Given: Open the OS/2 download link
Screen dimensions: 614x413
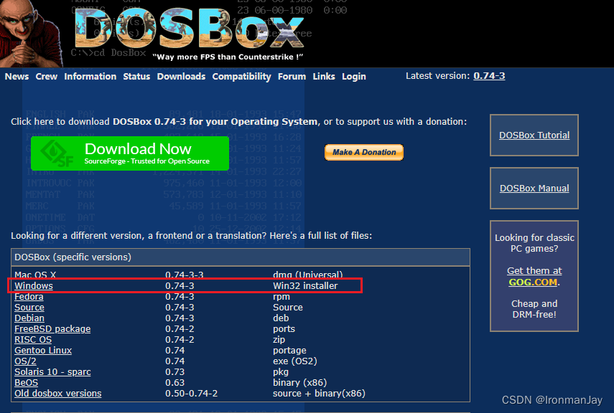Looking at the screenshot, I should 25,361.
